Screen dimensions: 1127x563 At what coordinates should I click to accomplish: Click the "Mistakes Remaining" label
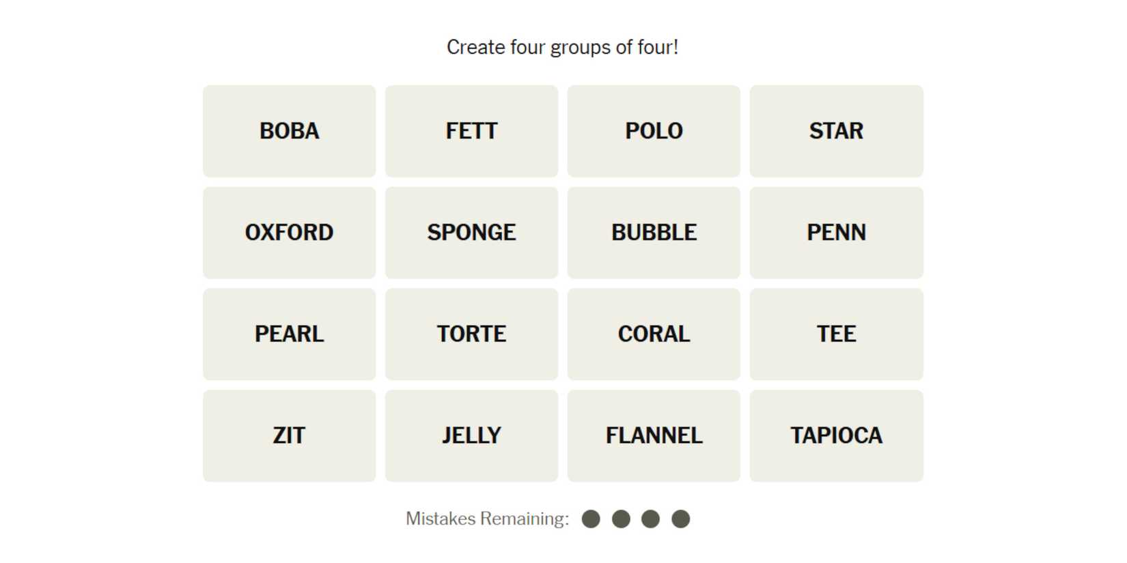[x=487, y=519]
